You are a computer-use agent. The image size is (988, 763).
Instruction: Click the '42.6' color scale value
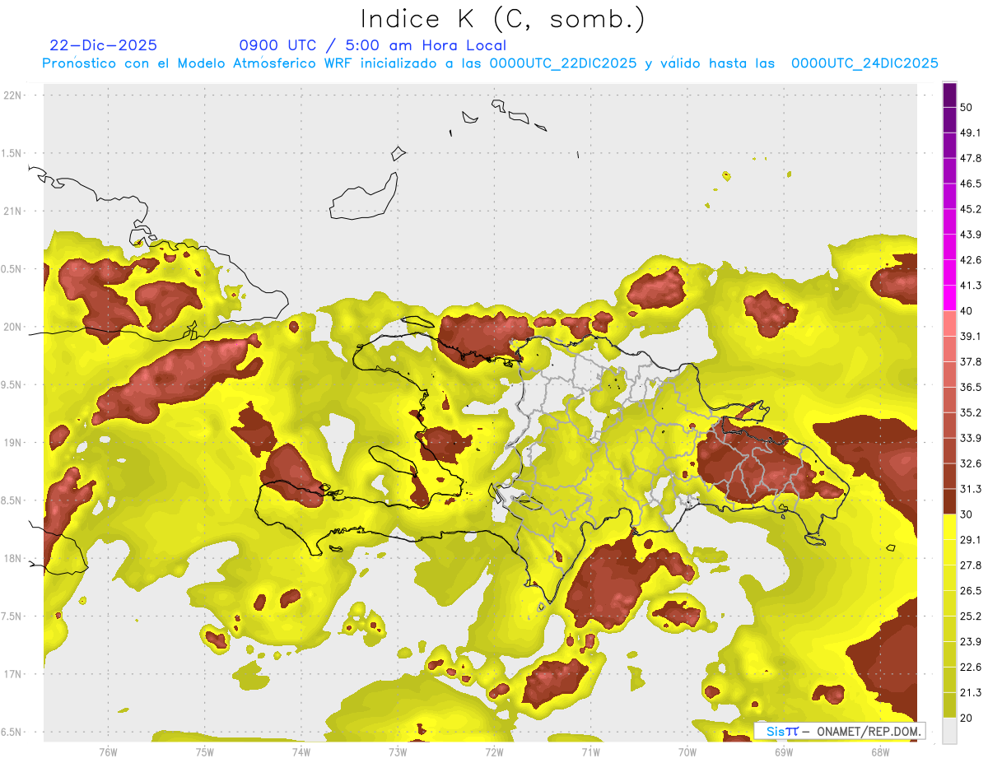[971, 260]
